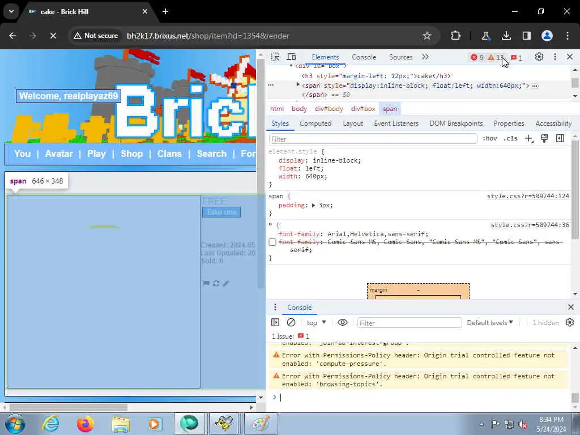Open the Event Listeners tab
Screen dimensions: 580x435
click(x=396, y=123)
